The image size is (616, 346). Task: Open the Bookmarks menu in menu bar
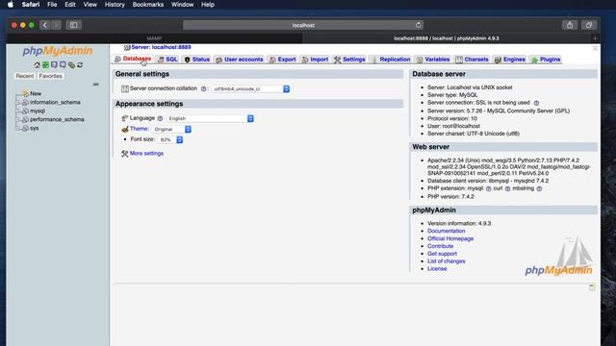[147, 5]
